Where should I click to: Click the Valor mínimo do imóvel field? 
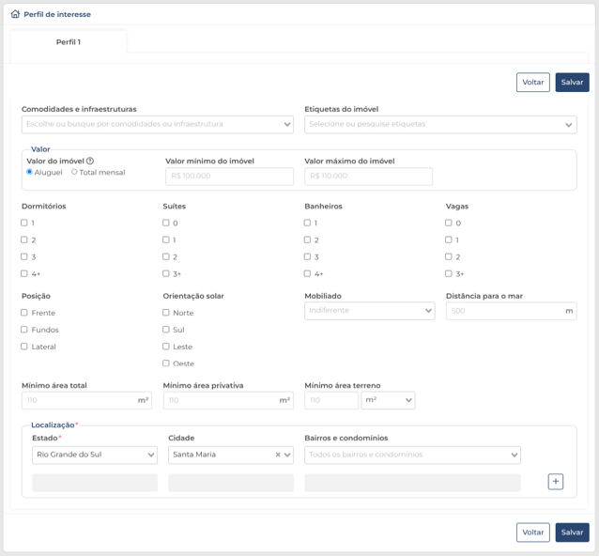(229, 177)
